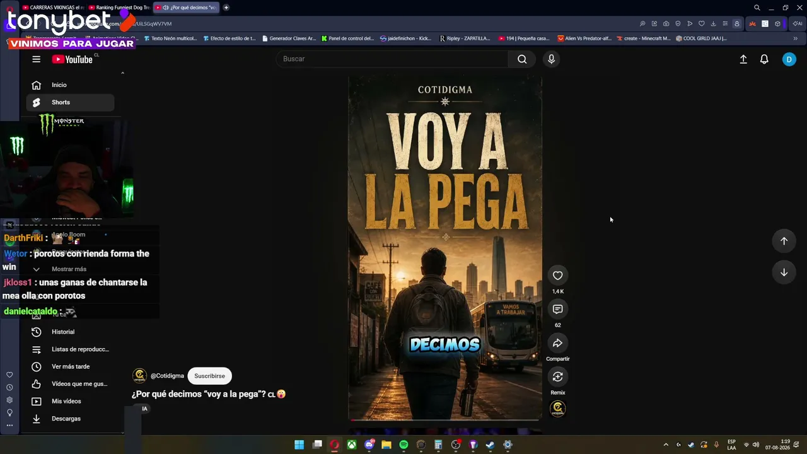The height and width of the screenshot is (454, 807).
Task: Switch to the CARRERAS VIKINGAS tab
Action: coord(52,8)
